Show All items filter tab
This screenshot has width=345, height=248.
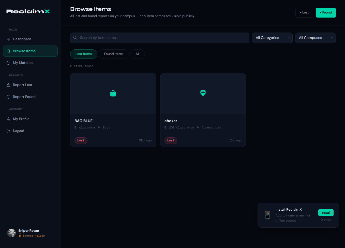[x=138, y=54]
